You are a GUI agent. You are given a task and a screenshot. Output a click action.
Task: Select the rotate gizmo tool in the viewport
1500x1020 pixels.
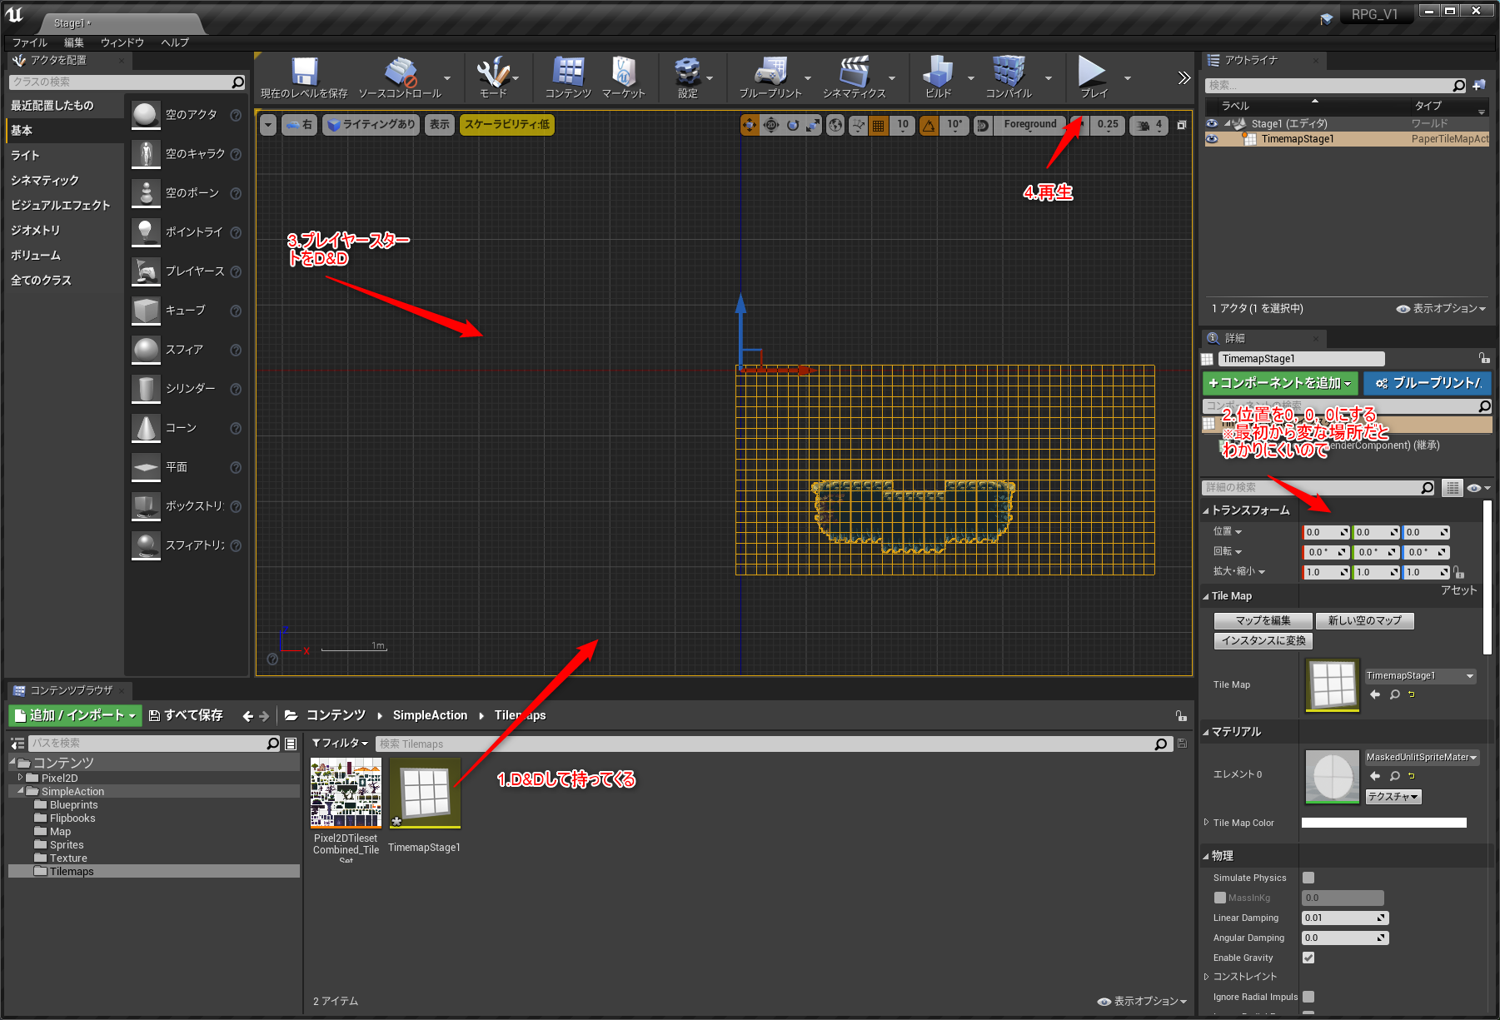pos(793,125)
